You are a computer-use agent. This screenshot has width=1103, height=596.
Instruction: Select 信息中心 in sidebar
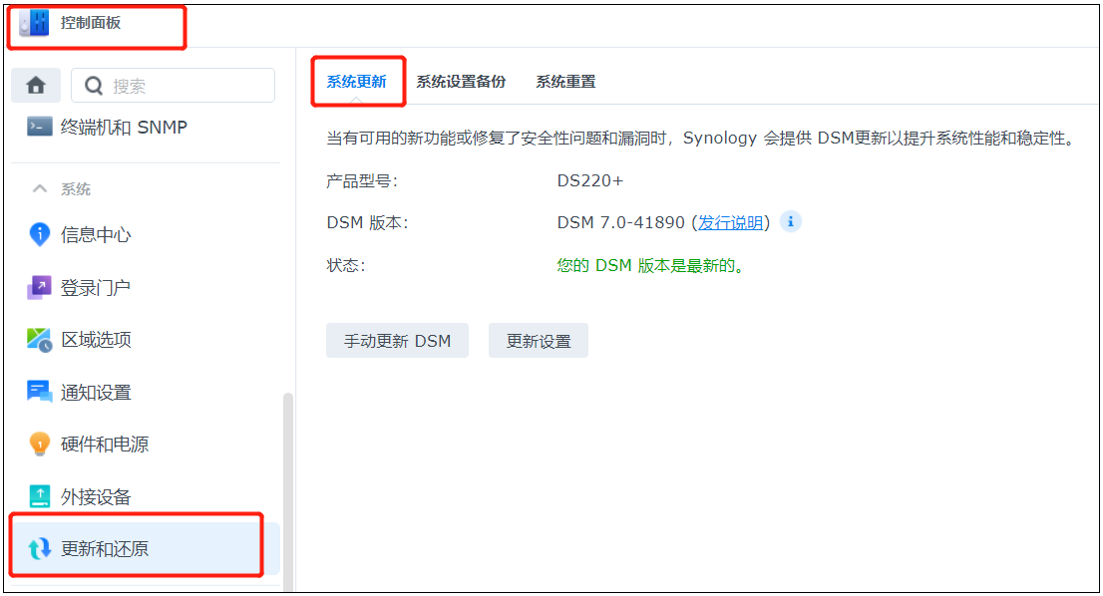146,235
